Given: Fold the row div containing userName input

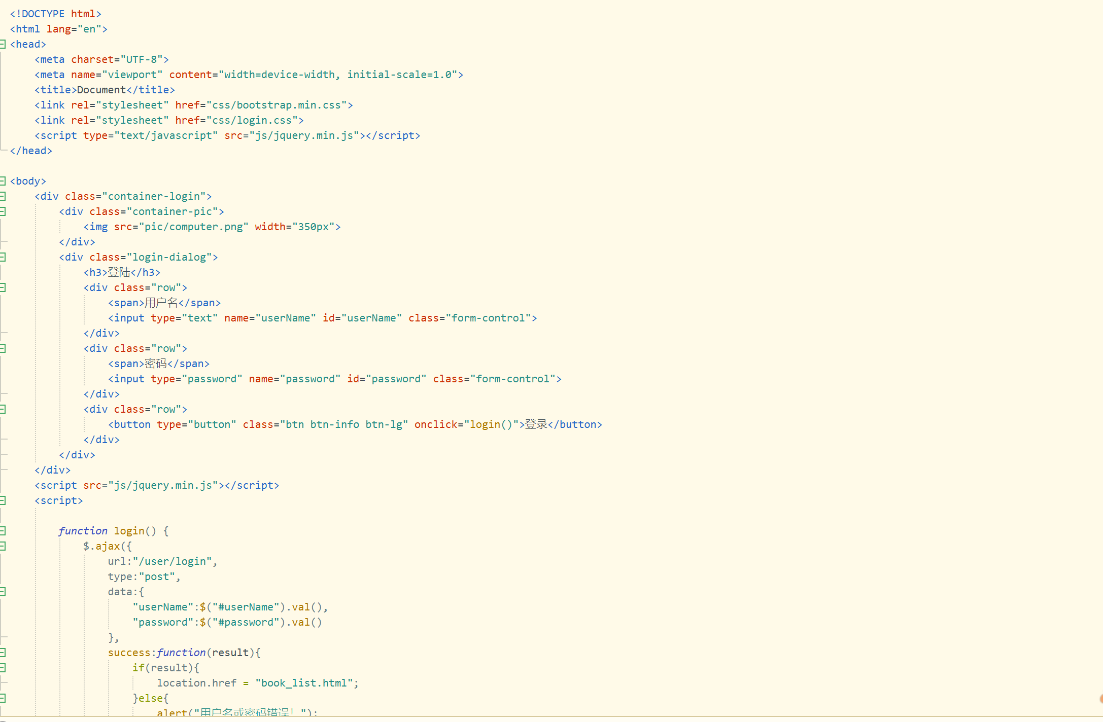Looking at the screenshot, I should coord(3,287).
